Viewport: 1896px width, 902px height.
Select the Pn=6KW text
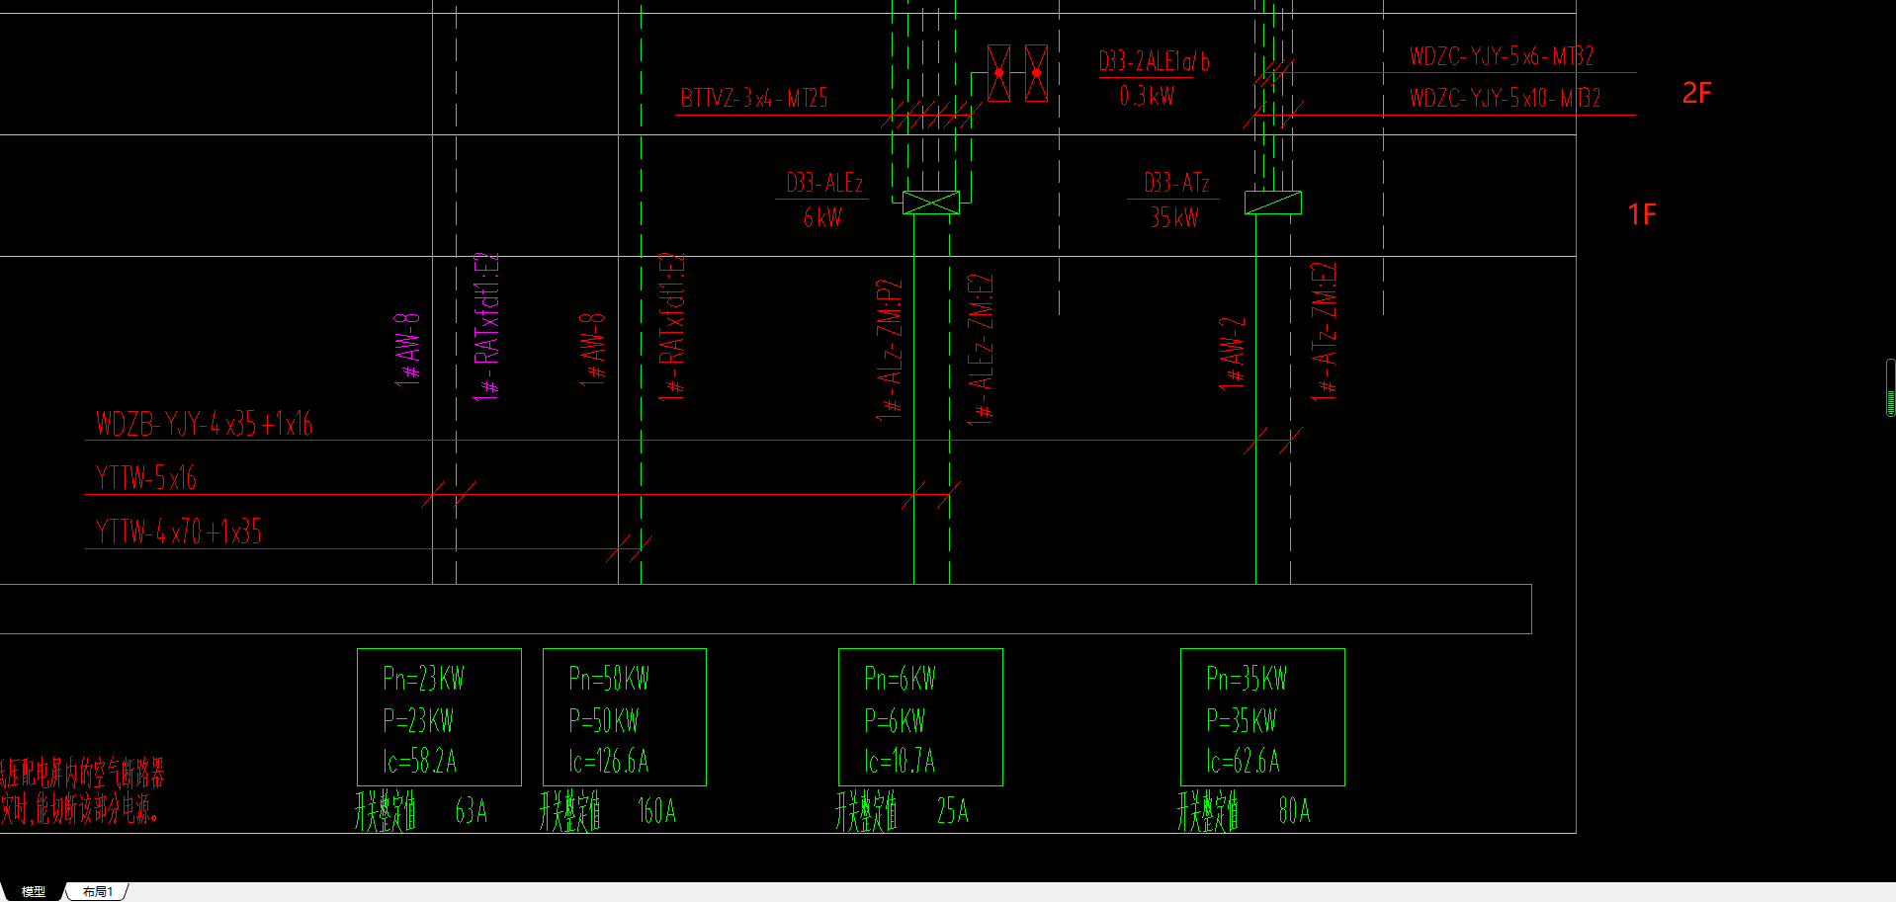[x=900, y=679]
